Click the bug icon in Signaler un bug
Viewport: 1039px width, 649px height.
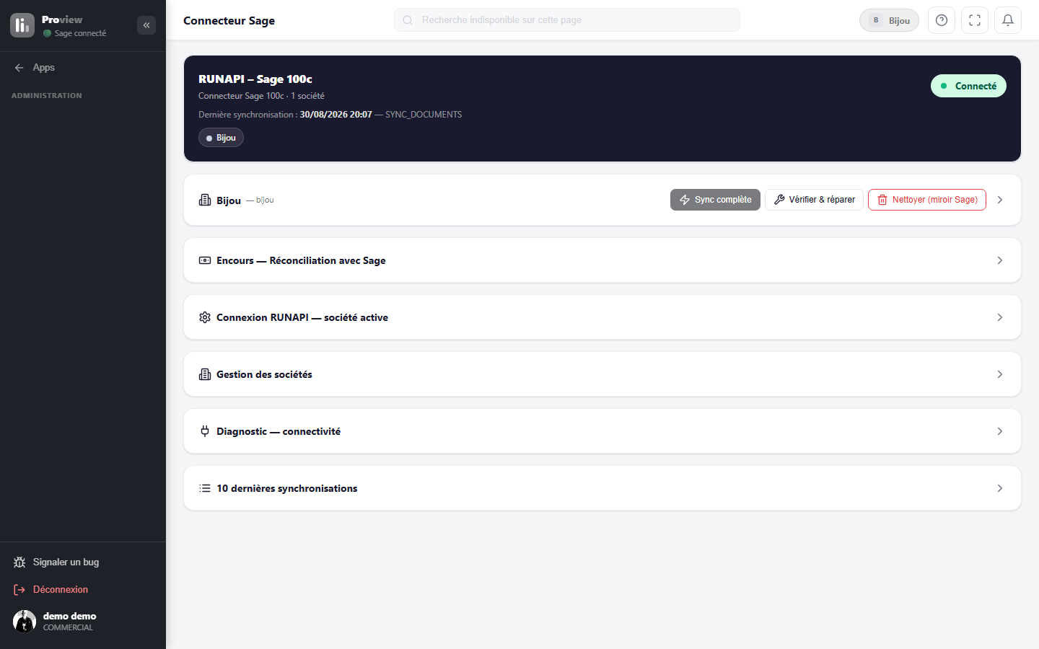[x=19, y=562]
